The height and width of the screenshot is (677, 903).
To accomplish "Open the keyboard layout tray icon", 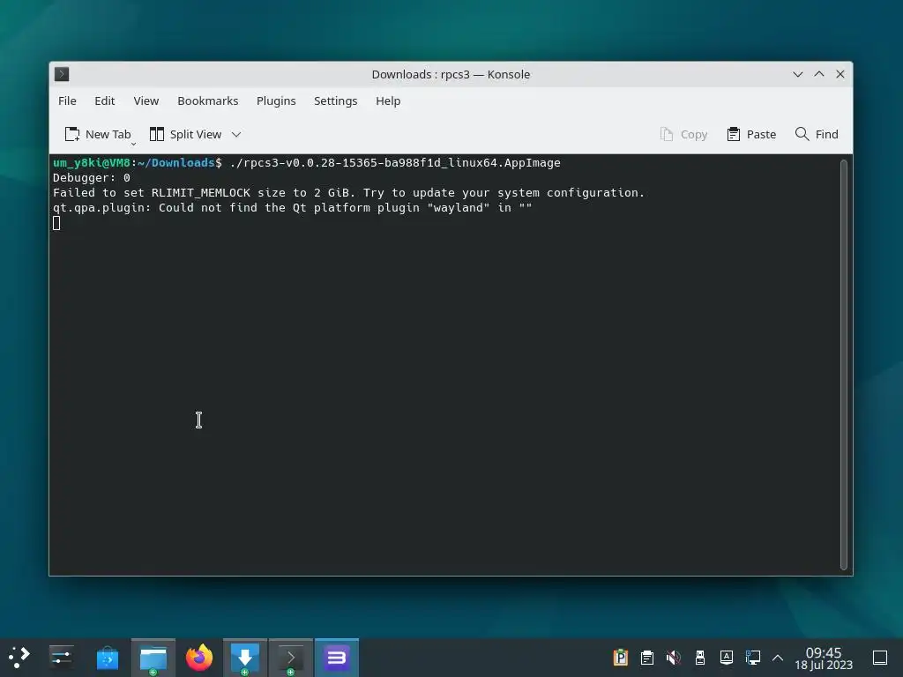I will (x=727, y=658).
